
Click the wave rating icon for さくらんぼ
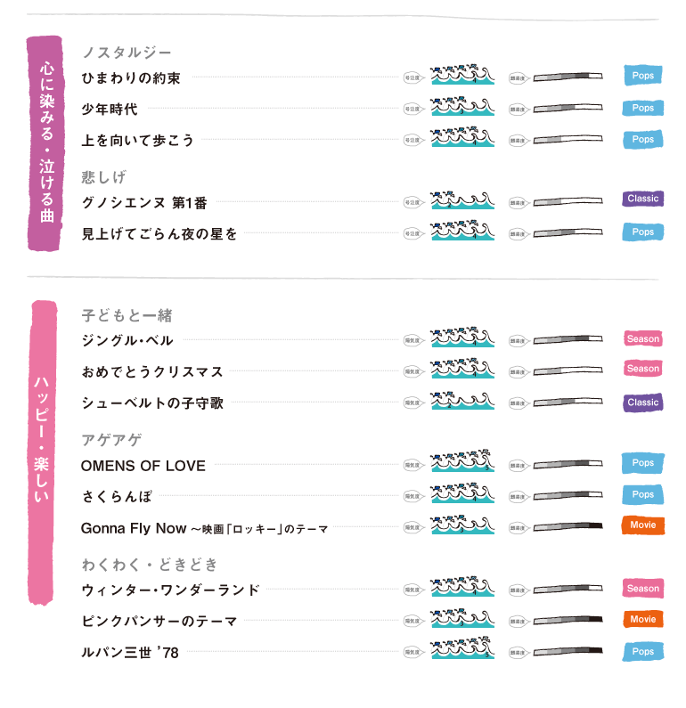point(462,495)
